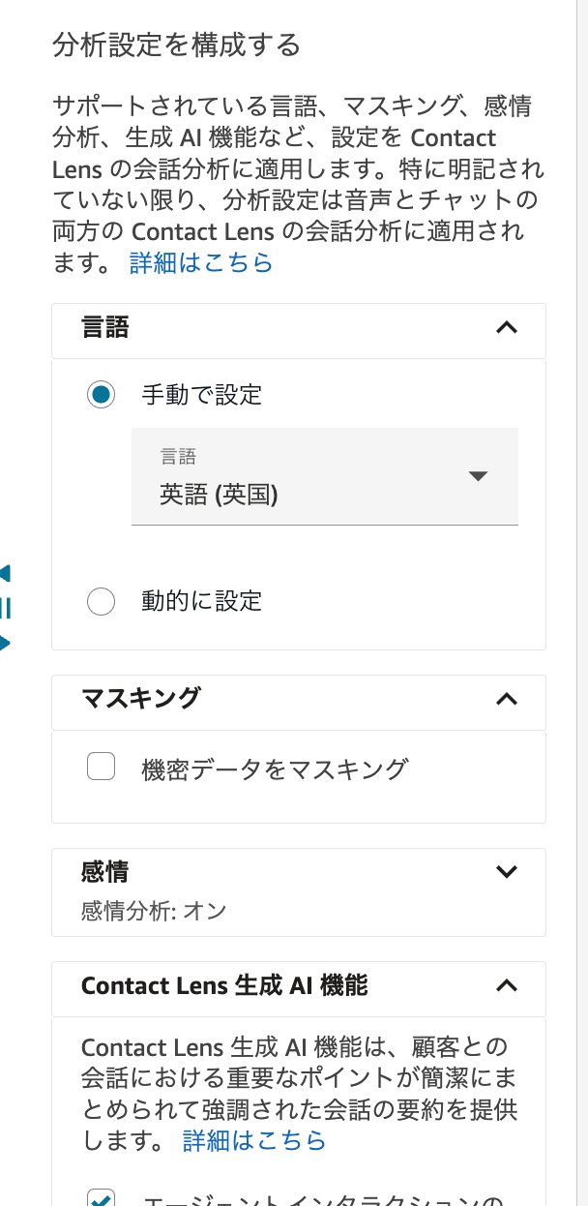The height and width of the screenshot is (1206, 588).
Task: Open the 詳細はこちら link in the 生成 AI section
Action: tap(252, 1141)
